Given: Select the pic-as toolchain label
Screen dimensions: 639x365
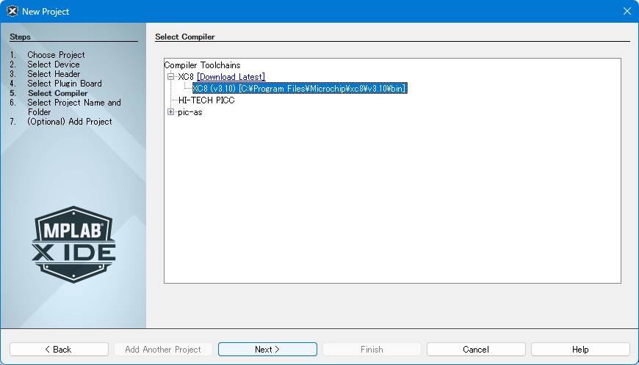Looking at the screenshot, I should click(x=189, y=112).
